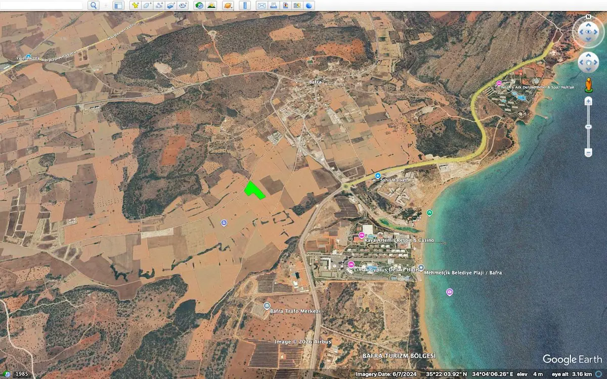This screenshot has width=607, height=379.
Task: Select the Add Image Overlay tool
Action: (171, 6)
